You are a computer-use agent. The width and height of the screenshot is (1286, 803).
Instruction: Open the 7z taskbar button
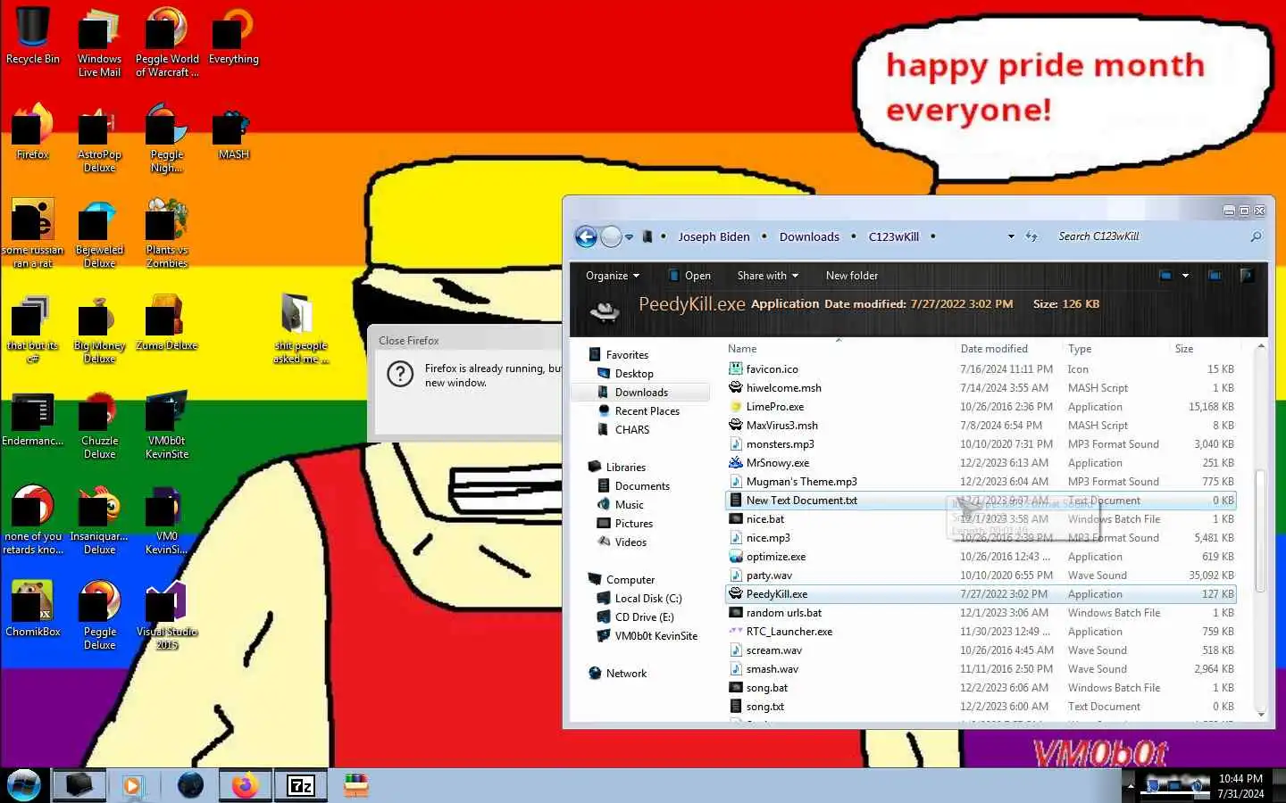coord(300,785)
